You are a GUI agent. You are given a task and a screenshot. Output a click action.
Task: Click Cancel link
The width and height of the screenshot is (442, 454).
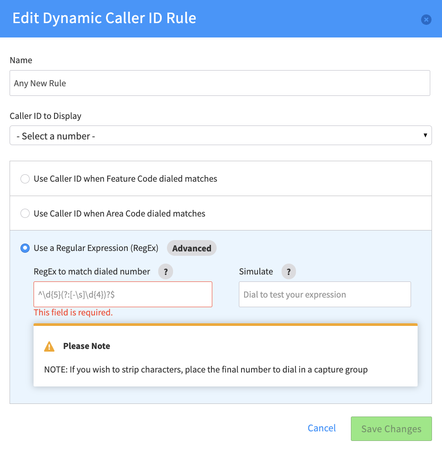pos(322,428)
